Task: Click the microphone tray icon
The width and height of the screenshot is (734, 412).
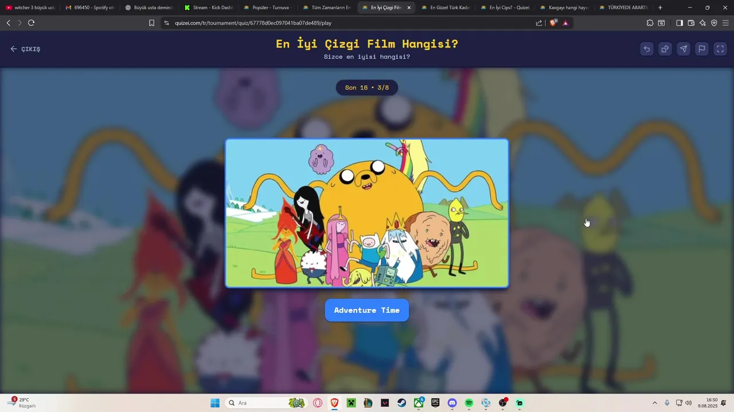Action: click(667, 403)
